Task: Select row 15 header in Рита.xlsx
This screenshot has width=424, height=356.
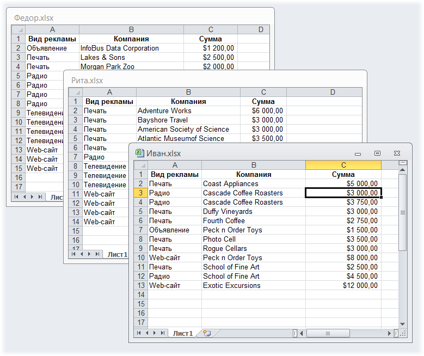Action: [x=76, y=231]
